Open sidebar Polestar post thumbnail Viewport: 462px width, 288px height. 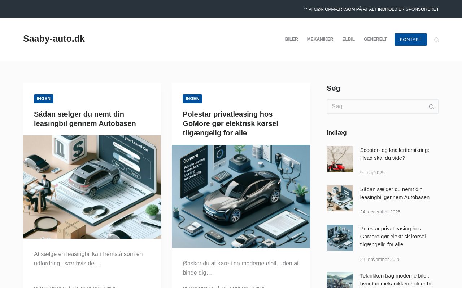[340, 238]
